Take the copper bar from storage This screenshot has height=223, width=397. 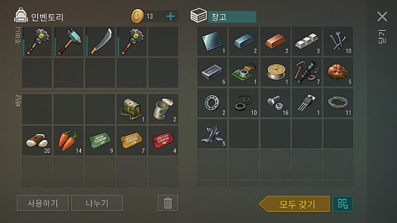point(275,41)
